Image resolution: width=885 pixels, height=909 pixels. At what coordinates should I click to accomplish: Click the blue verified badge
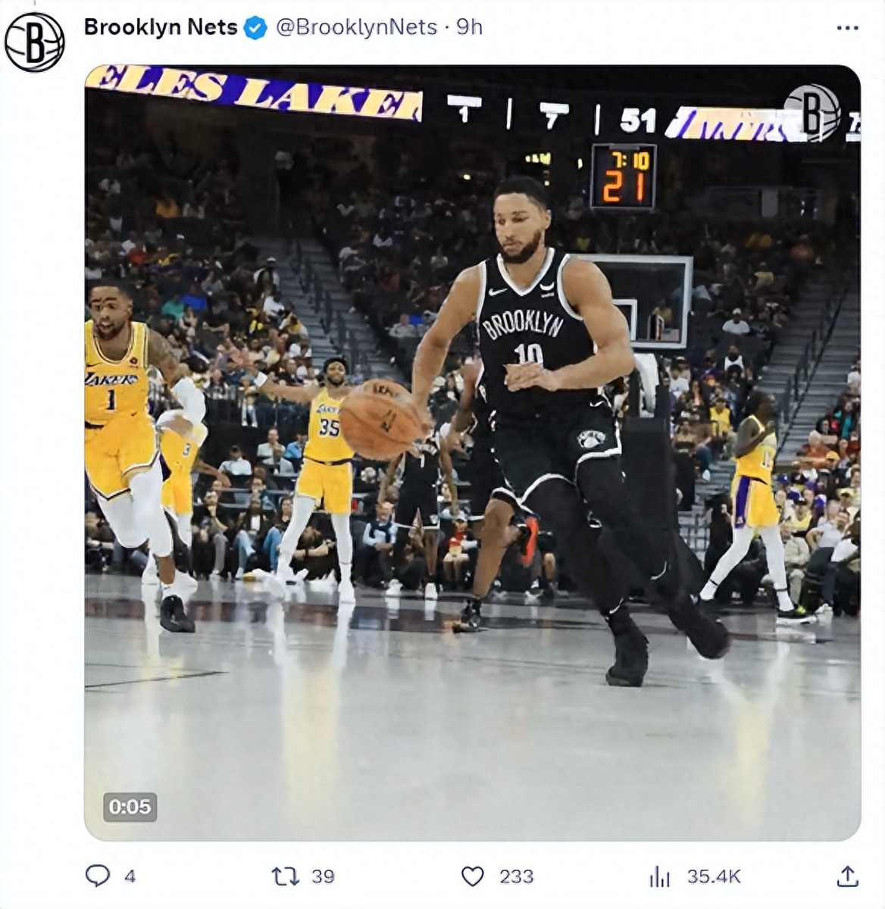[x=256, y=28]
